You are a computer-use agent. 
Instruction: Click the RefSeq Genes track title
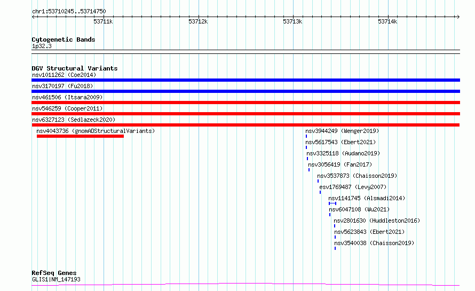tap(54, 273)
